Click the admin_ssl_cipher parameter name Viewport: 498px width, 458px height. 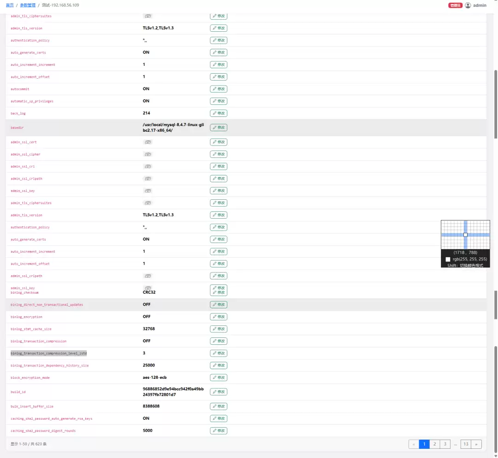click(25, 154)
